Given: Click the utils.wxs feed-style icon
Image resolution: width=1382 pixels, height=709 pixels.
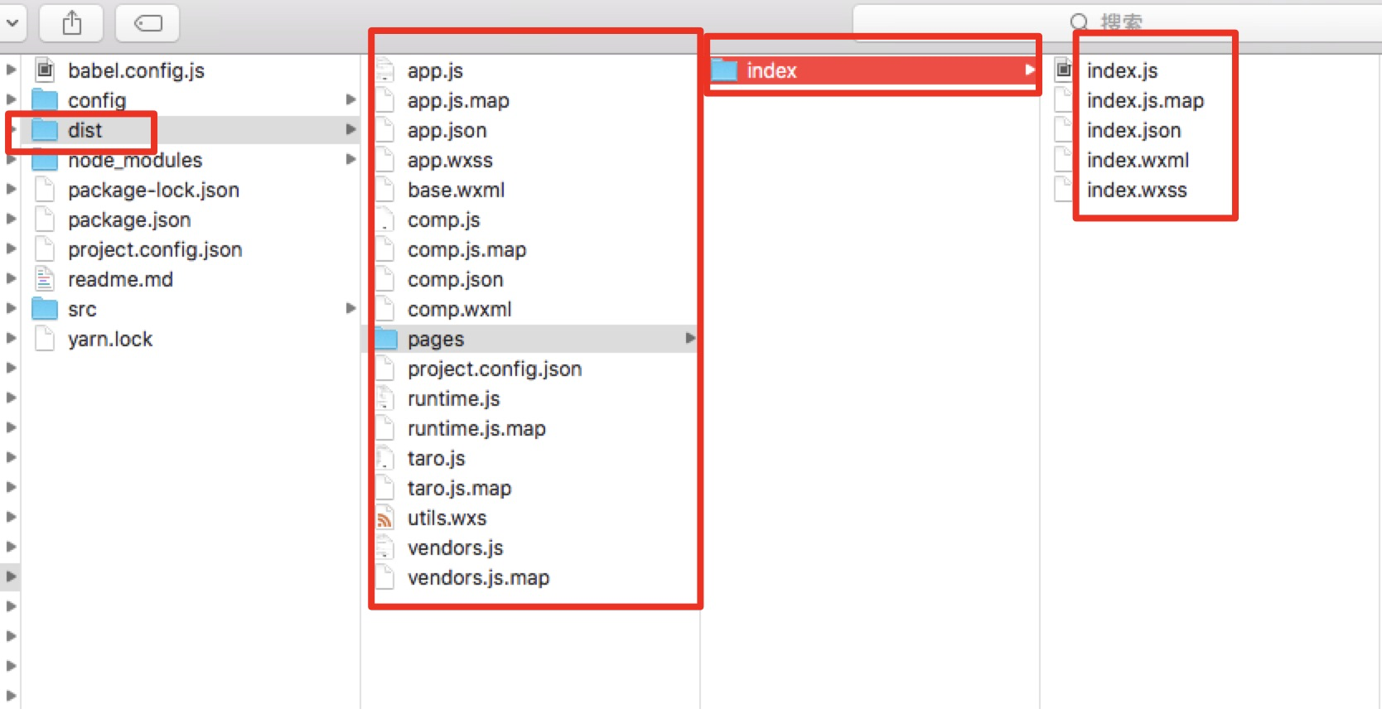Looking at the screenshot, I should [x=385, y=518].
